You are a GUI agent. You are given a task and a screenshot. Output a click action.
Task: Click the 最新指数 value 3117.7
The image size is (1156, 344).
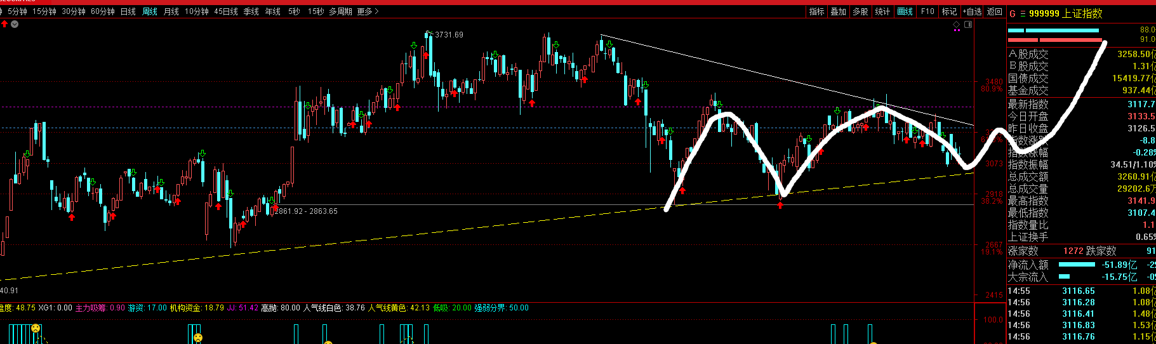[1141, 104]
